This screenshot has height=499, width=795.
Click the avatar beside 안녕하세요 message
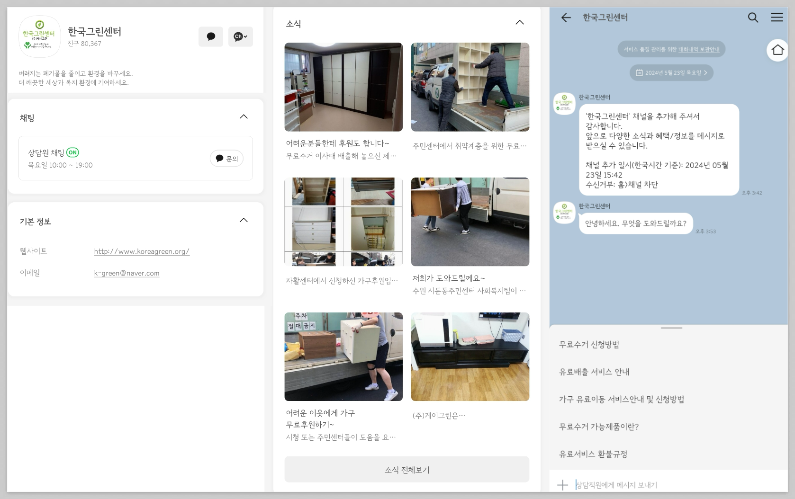(564, 213)
